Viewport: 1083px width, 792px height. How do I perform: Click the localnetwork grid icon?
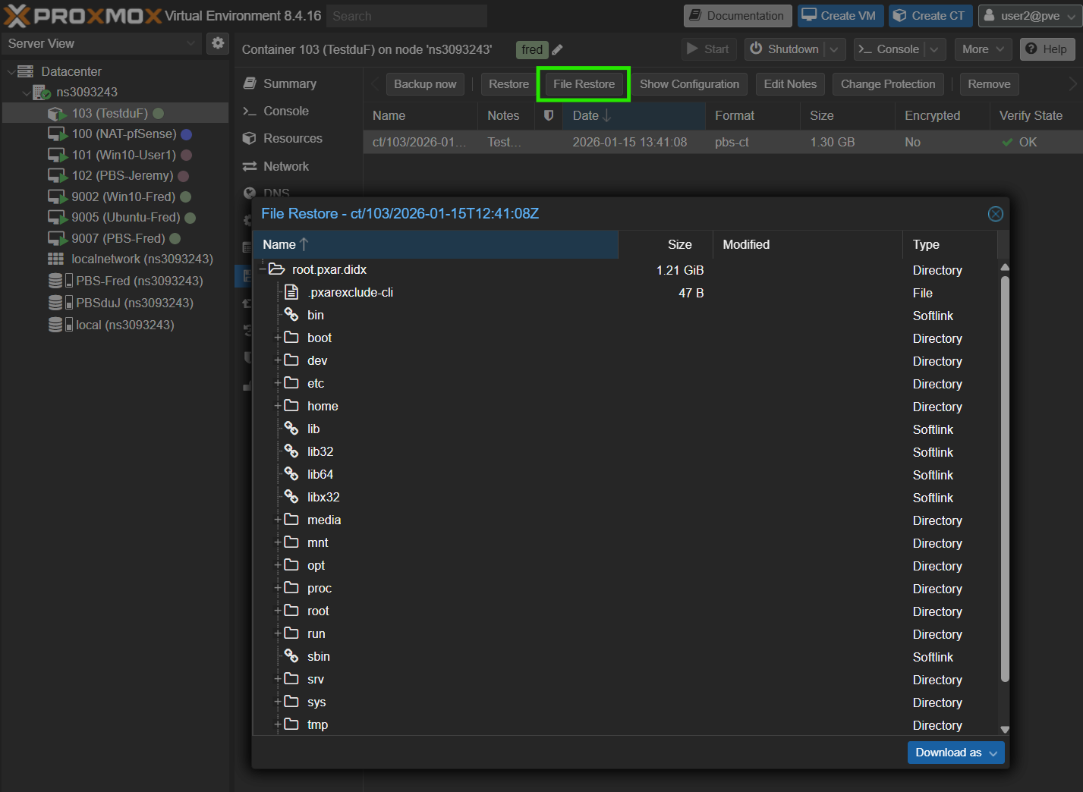click(56, 259)
